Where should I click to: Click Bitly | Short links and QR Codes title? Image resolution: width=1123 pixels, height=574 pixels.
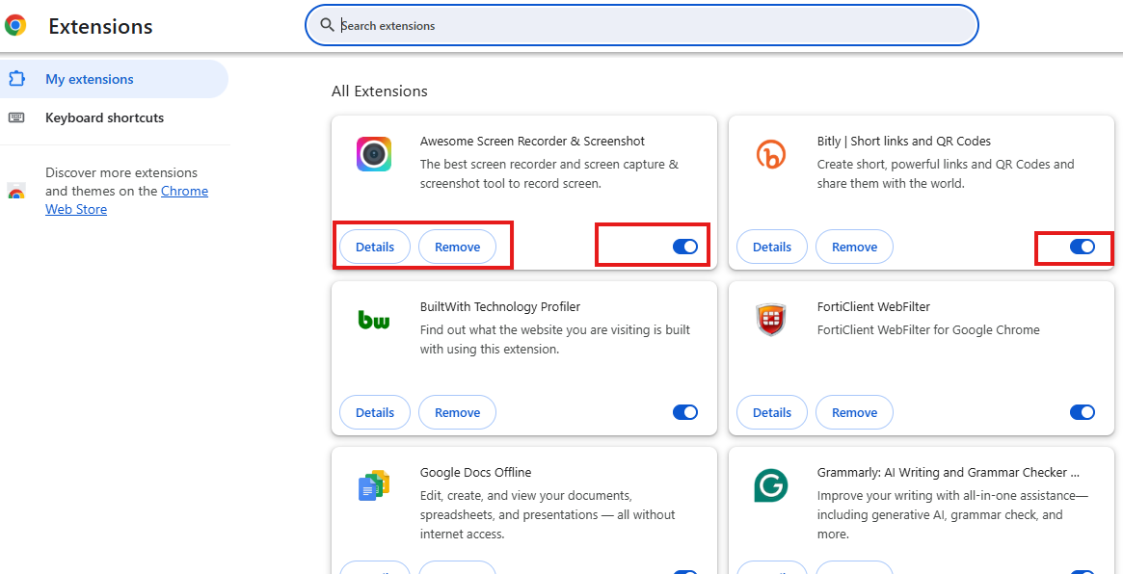pos(904,141)
